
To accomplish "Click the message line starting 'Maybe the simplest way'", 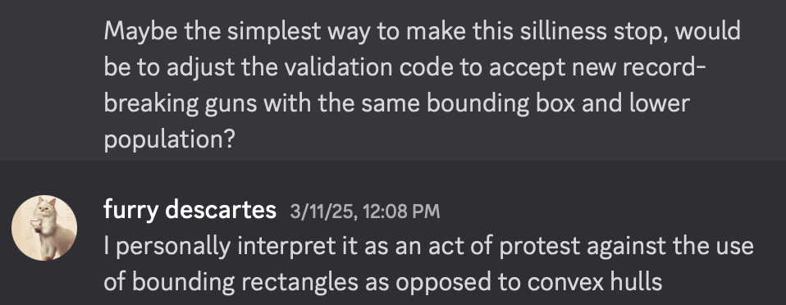I will [x=422, y=31].
